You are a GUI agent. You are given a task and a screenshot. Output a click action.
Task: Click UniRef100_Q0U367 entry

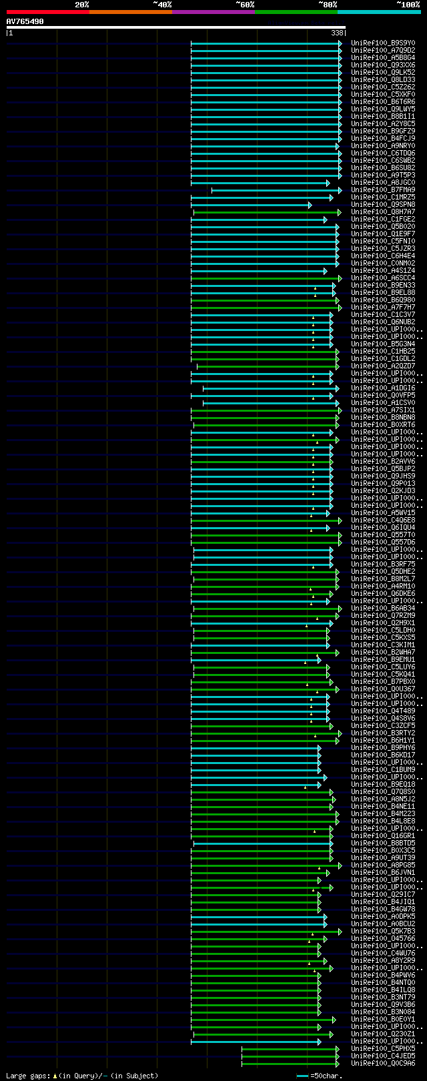tap(383, 689)
